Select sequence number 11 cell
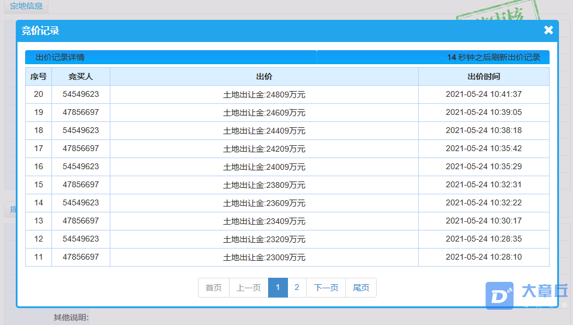 [39, 257]
